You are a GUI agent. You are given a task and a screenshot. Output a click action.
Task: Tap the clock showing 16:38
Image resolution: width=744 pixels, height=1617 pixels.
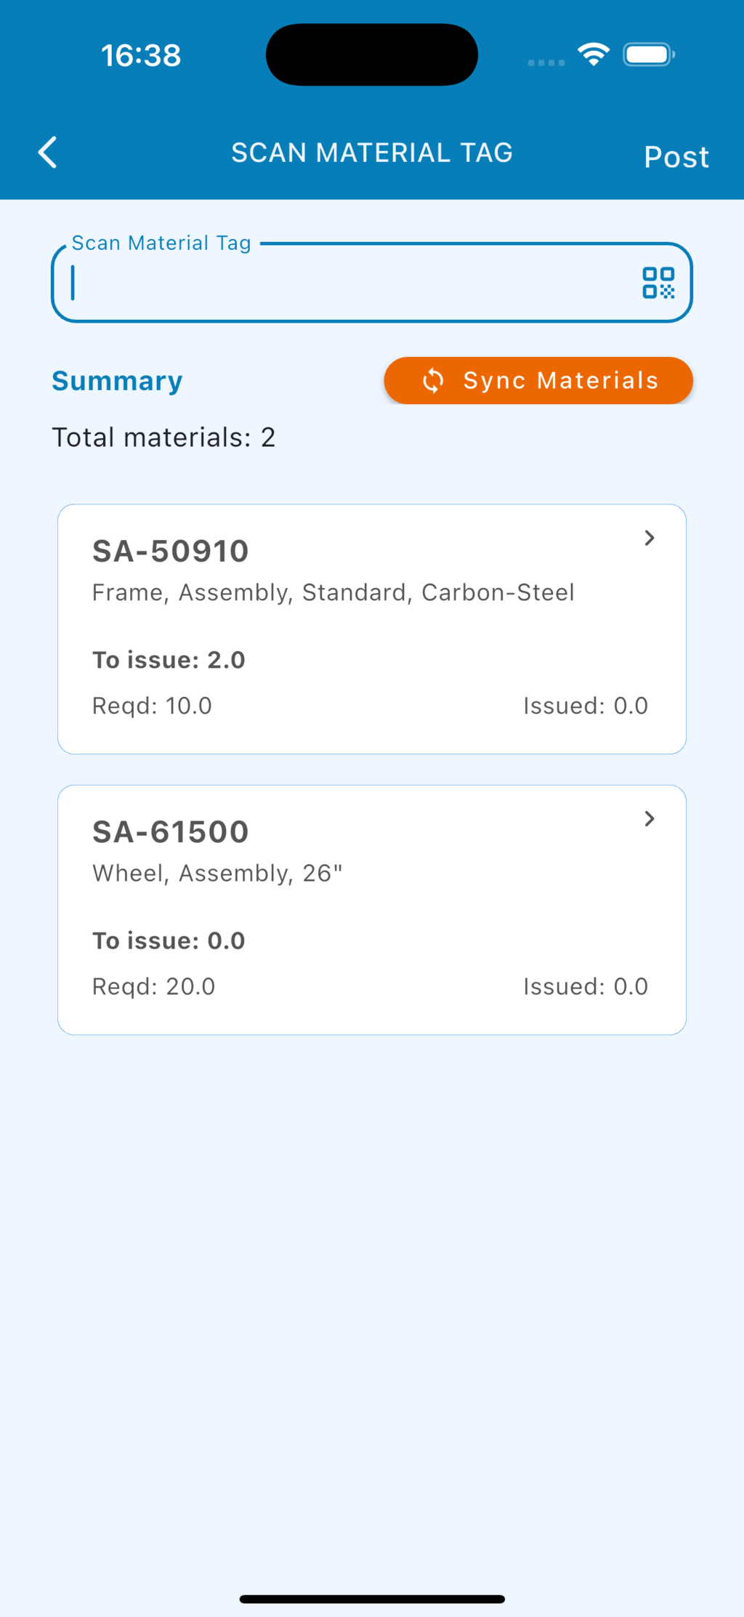141,55
